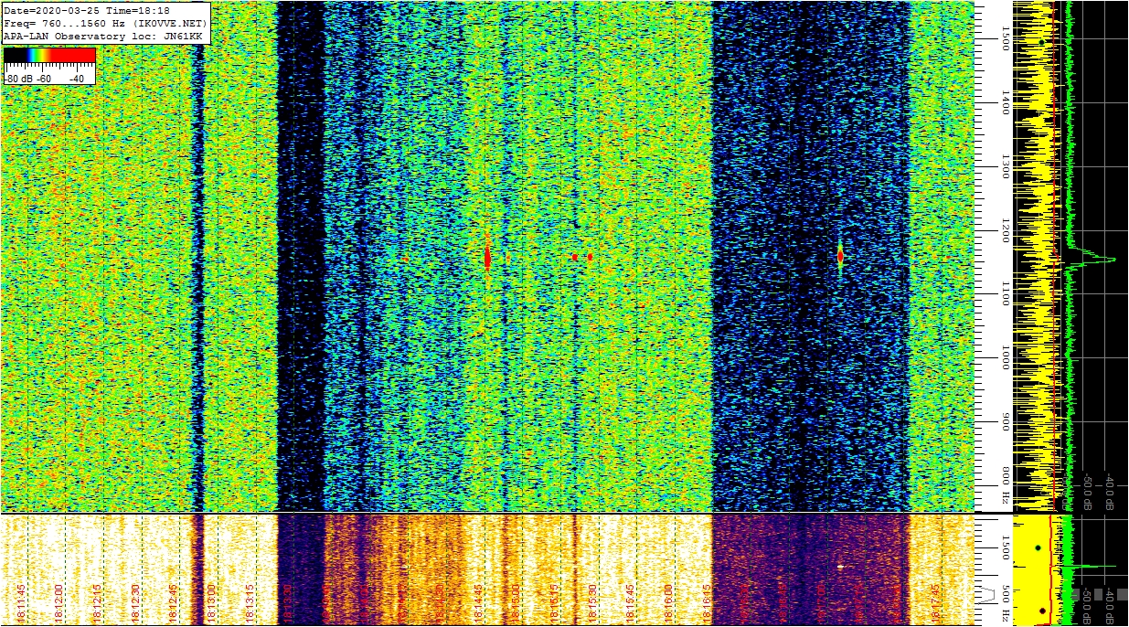Click the 18:17:45 time marker

click(934, 604)
